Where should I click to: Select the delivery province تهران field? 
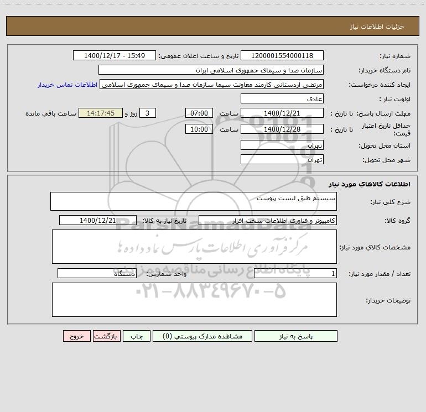tap(282, 145)
